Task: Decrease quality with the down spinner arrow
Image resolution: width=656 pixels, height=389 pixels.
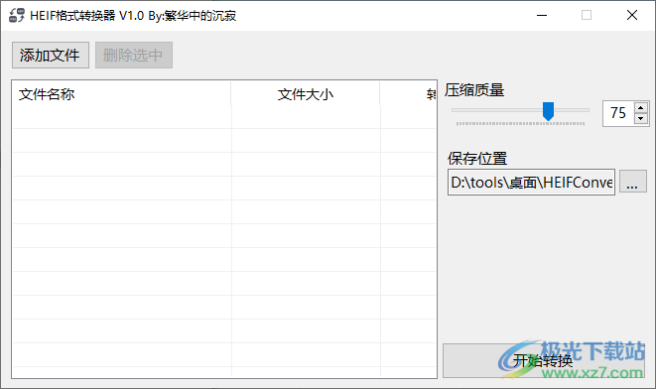Action: tap(640, 119)
